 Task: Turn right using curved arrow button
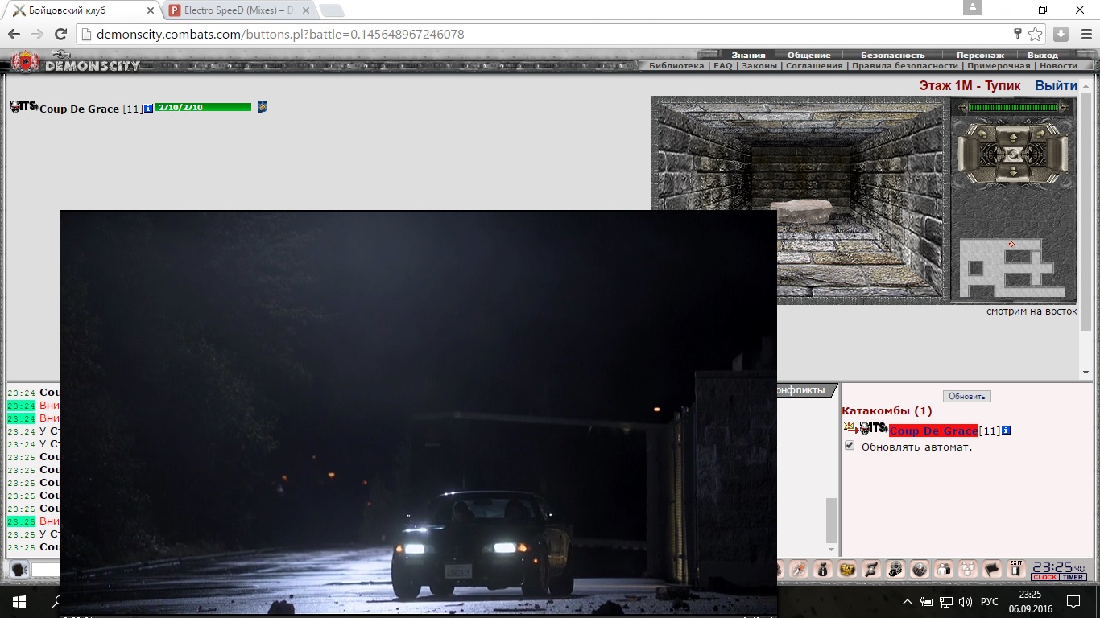point(1041,134)
